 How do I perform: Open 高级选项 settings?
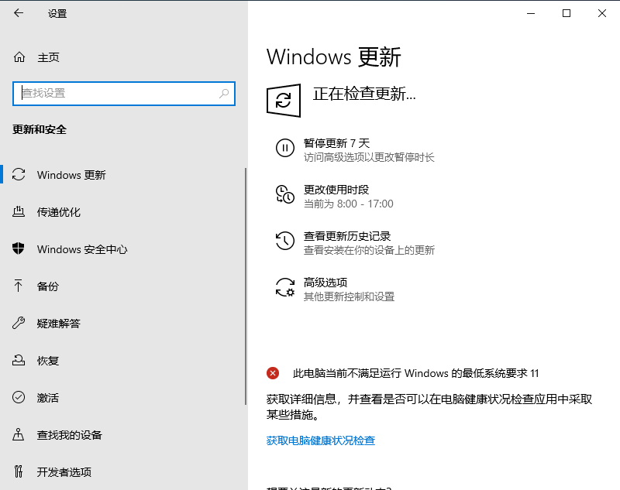pyautogui.click(x=325, y=283)
